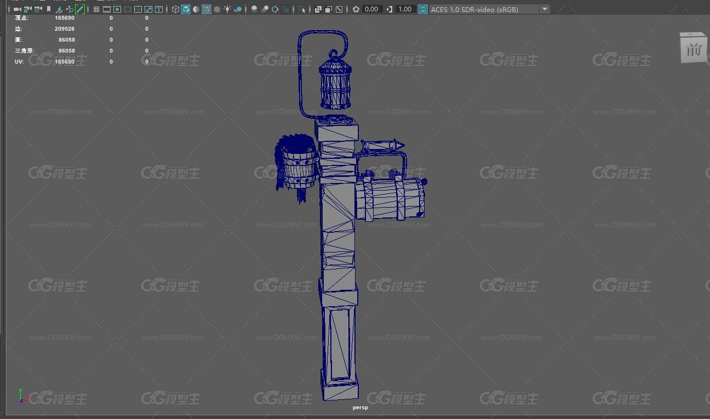Click the view cube face labeled 前
This screenshot has height=419, width=710.
coord(694,49)
